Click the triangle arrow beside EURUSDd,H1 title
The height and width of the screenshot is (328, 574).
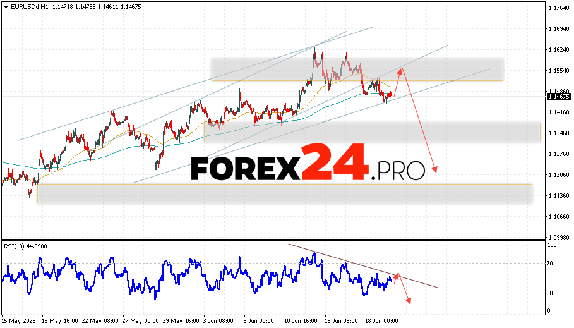(5, 4)
